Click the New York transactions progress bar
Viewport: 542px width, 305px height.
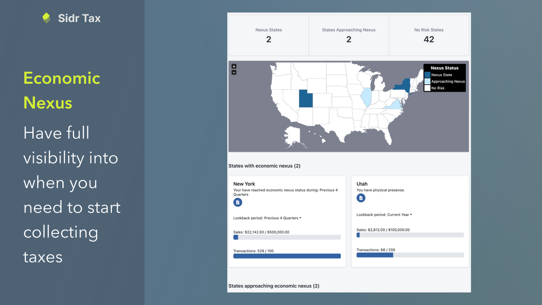point(287,256)
